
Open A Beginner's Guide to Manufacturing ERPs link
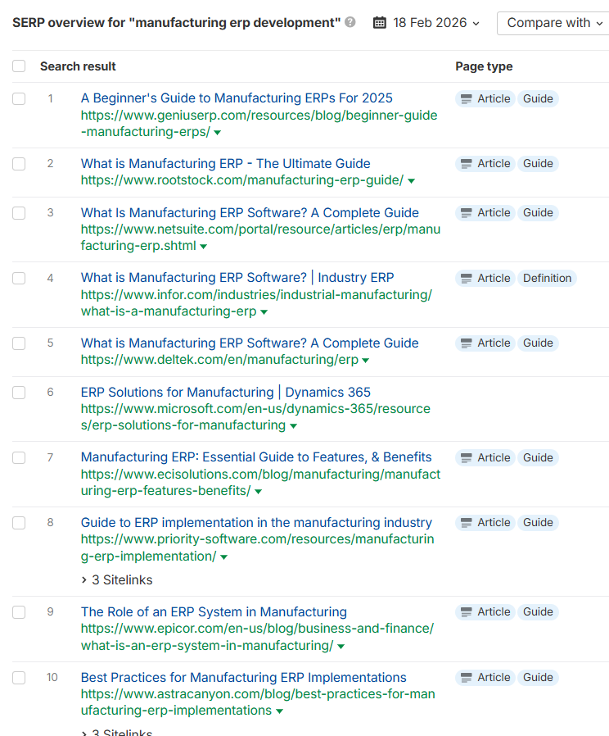pos(237,98)
